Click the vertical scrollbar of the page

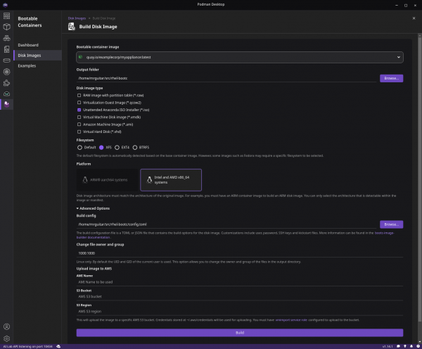[x=419, y=179]
